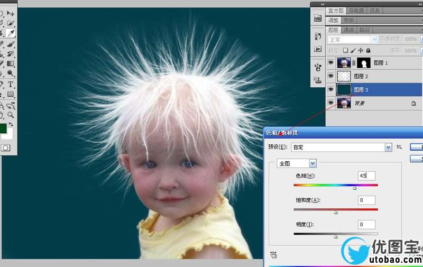Switch to the 导航器 tab
Screen dimensions: 423x267
coord(356,11)
